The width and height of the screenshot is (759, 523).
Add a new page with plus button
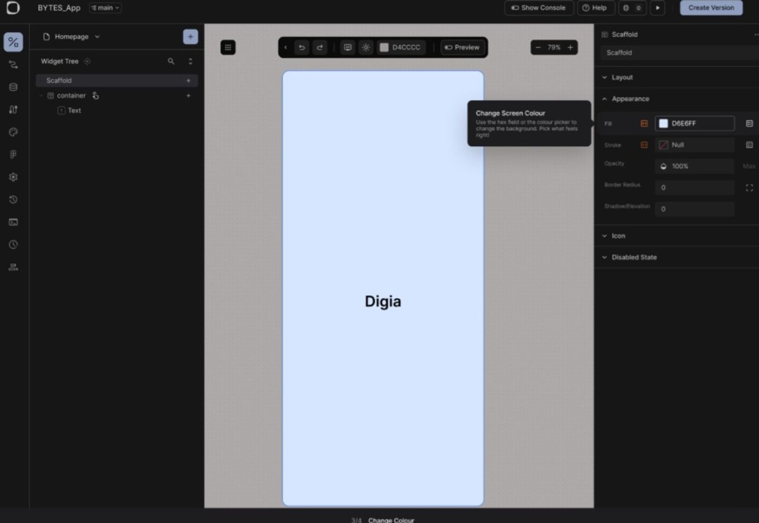[190, 37]
